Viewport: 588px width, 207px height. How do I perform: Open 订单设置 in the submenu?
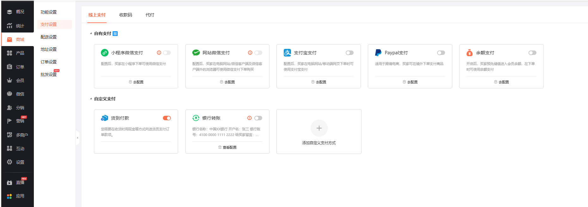pyautogui.click(x=49, y=62)
